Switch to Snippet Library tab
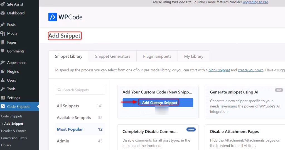Image resolution: width=285 pixels, height=150 pixels. point(69,56)
